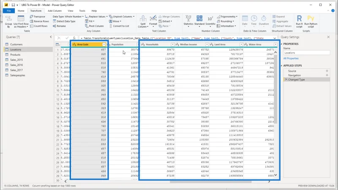
Task: Open the Format text tool
Action: click(153, 22)
